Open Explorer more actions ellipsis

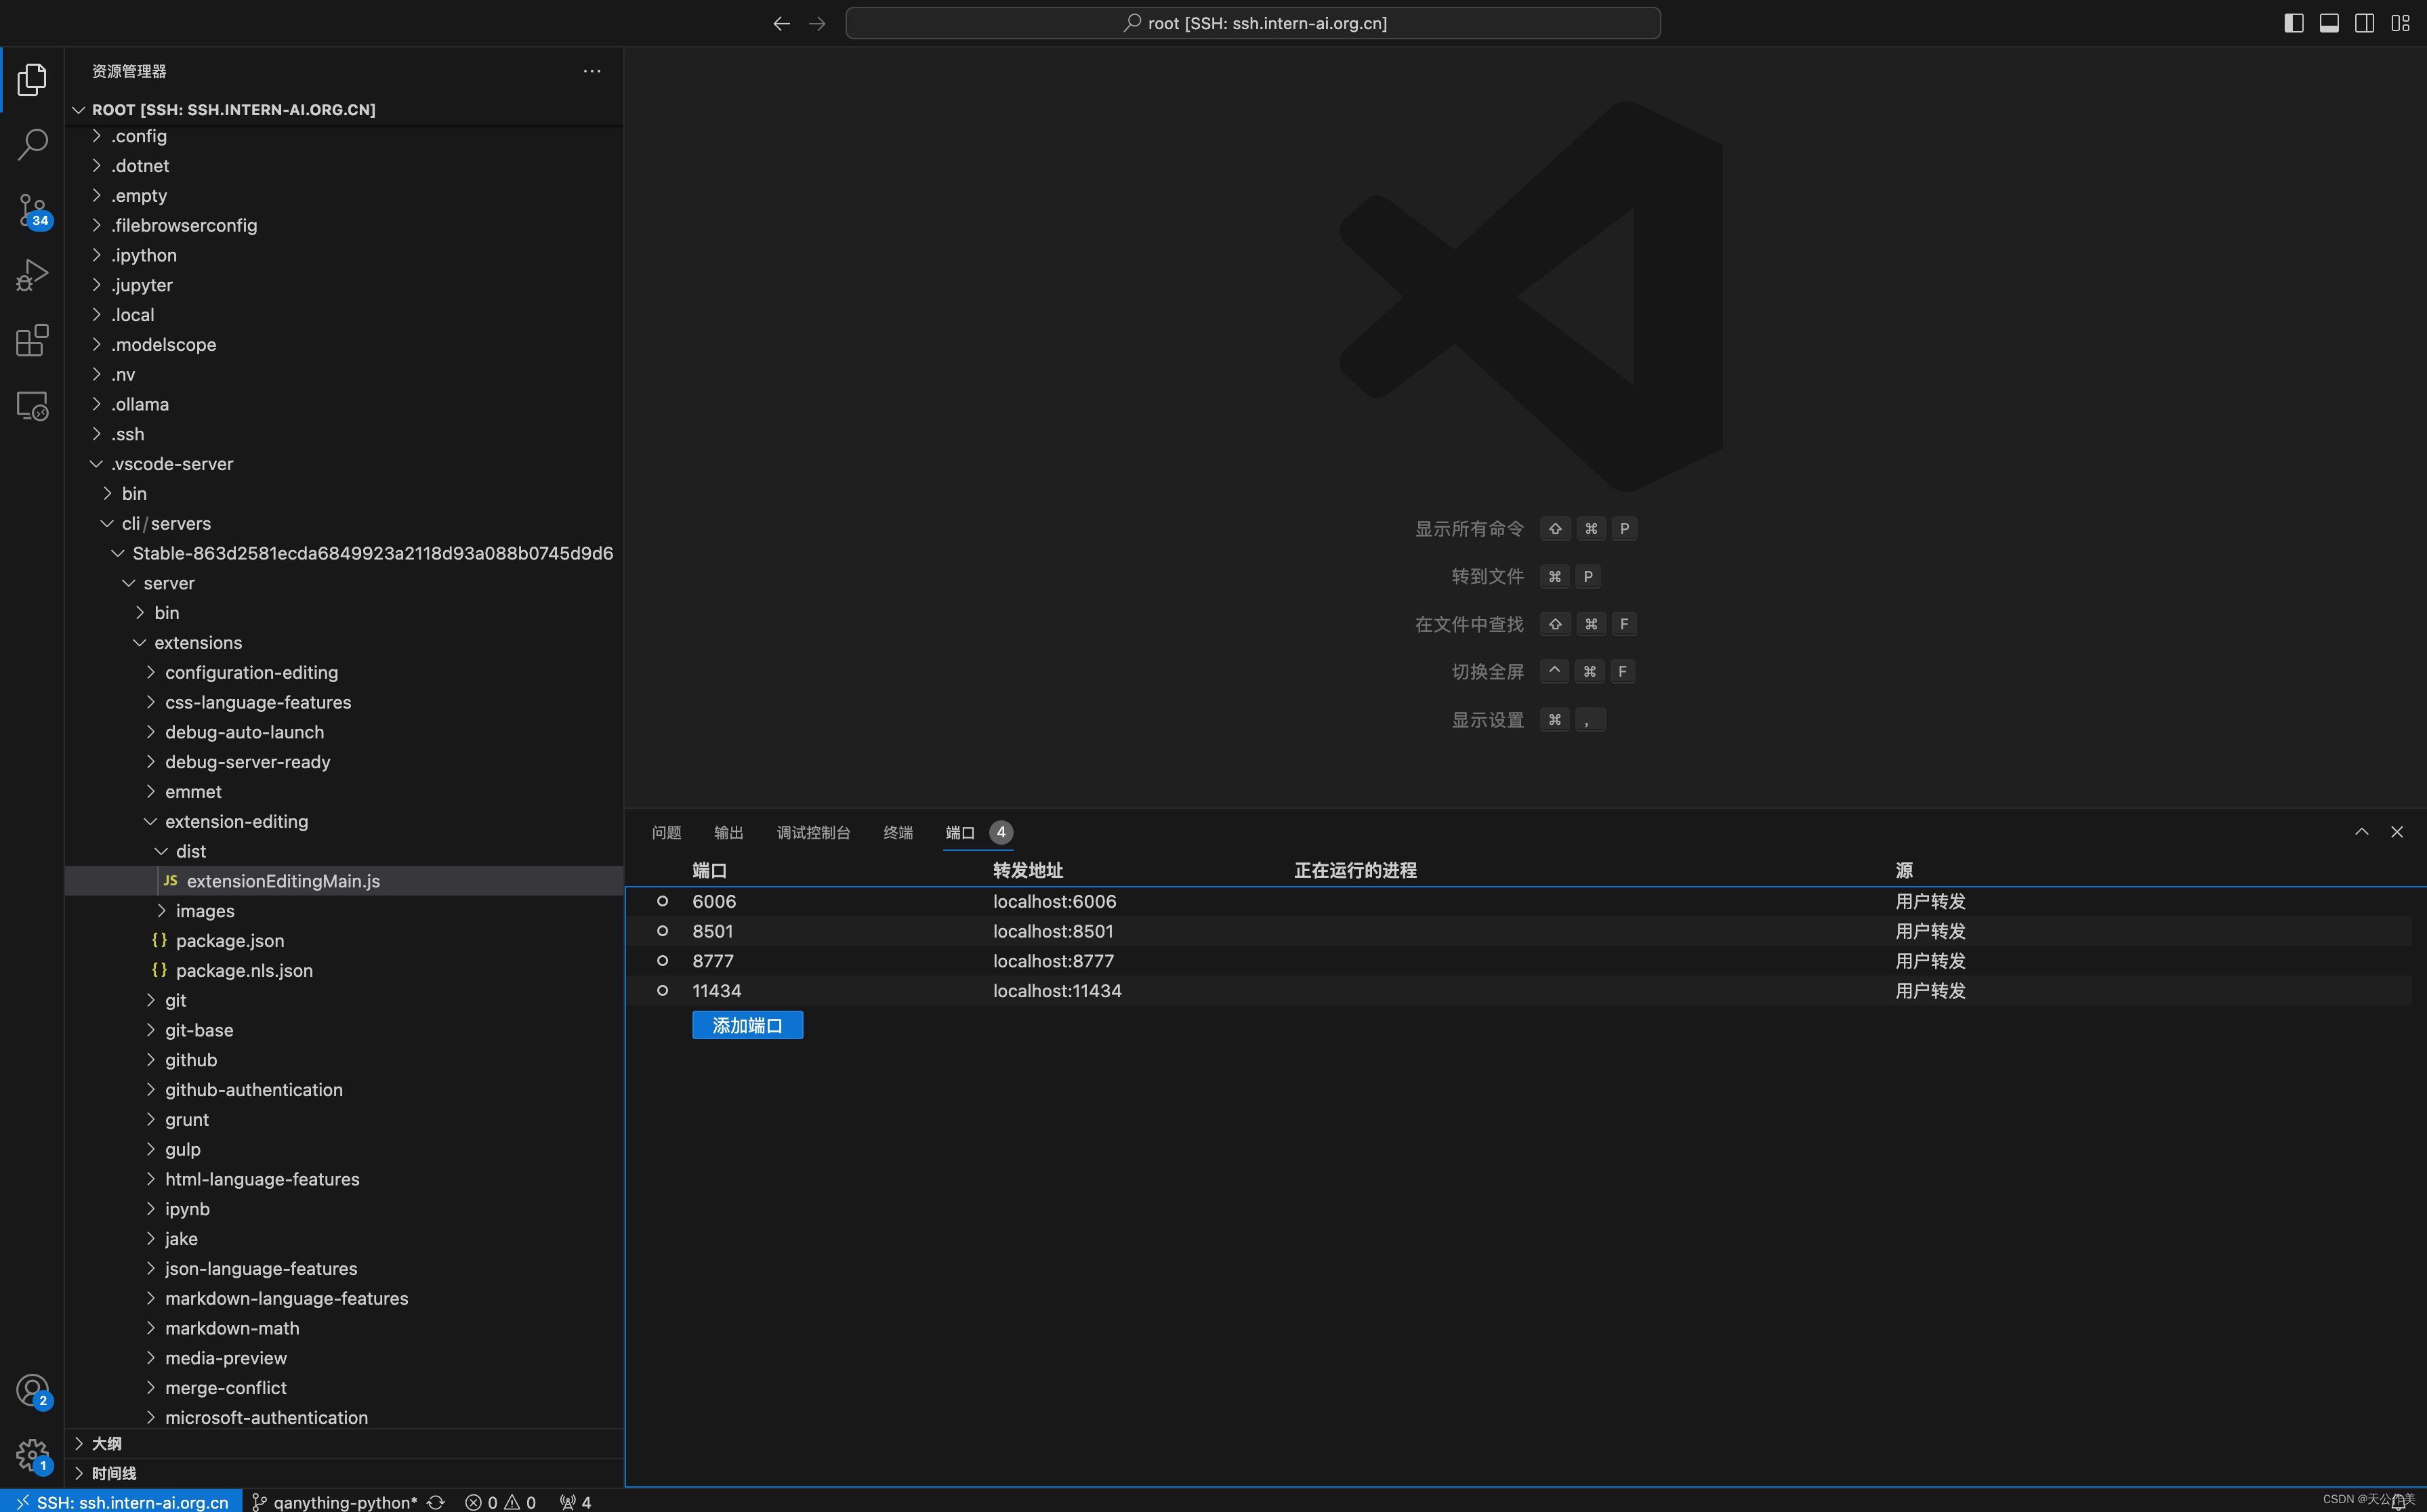click(x=592, y=71)
